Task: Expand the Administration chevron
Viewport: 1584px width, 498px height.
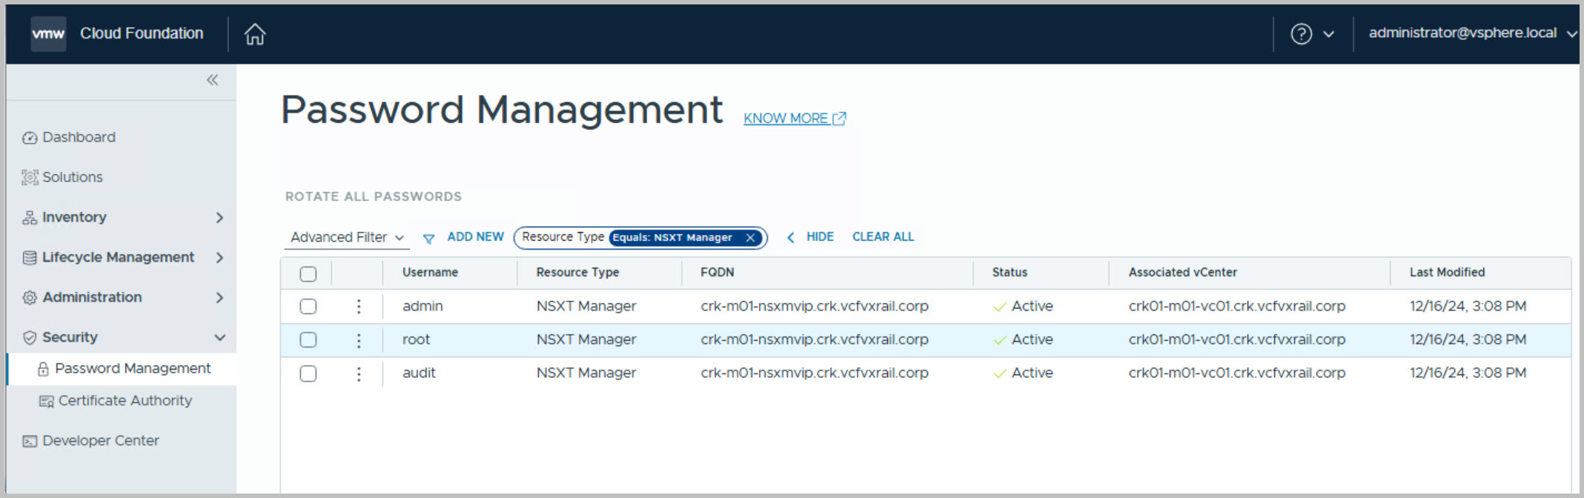Action: (219, 298)
